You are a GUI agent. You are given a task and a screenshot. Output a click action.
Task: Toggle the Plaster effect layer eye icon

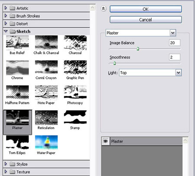click(x=106, y=141)
